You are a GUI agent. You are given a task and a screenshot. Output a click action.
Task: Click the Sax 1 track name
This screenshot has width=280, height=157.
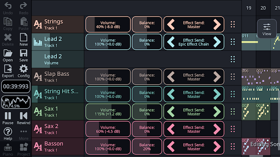(51, 109)
